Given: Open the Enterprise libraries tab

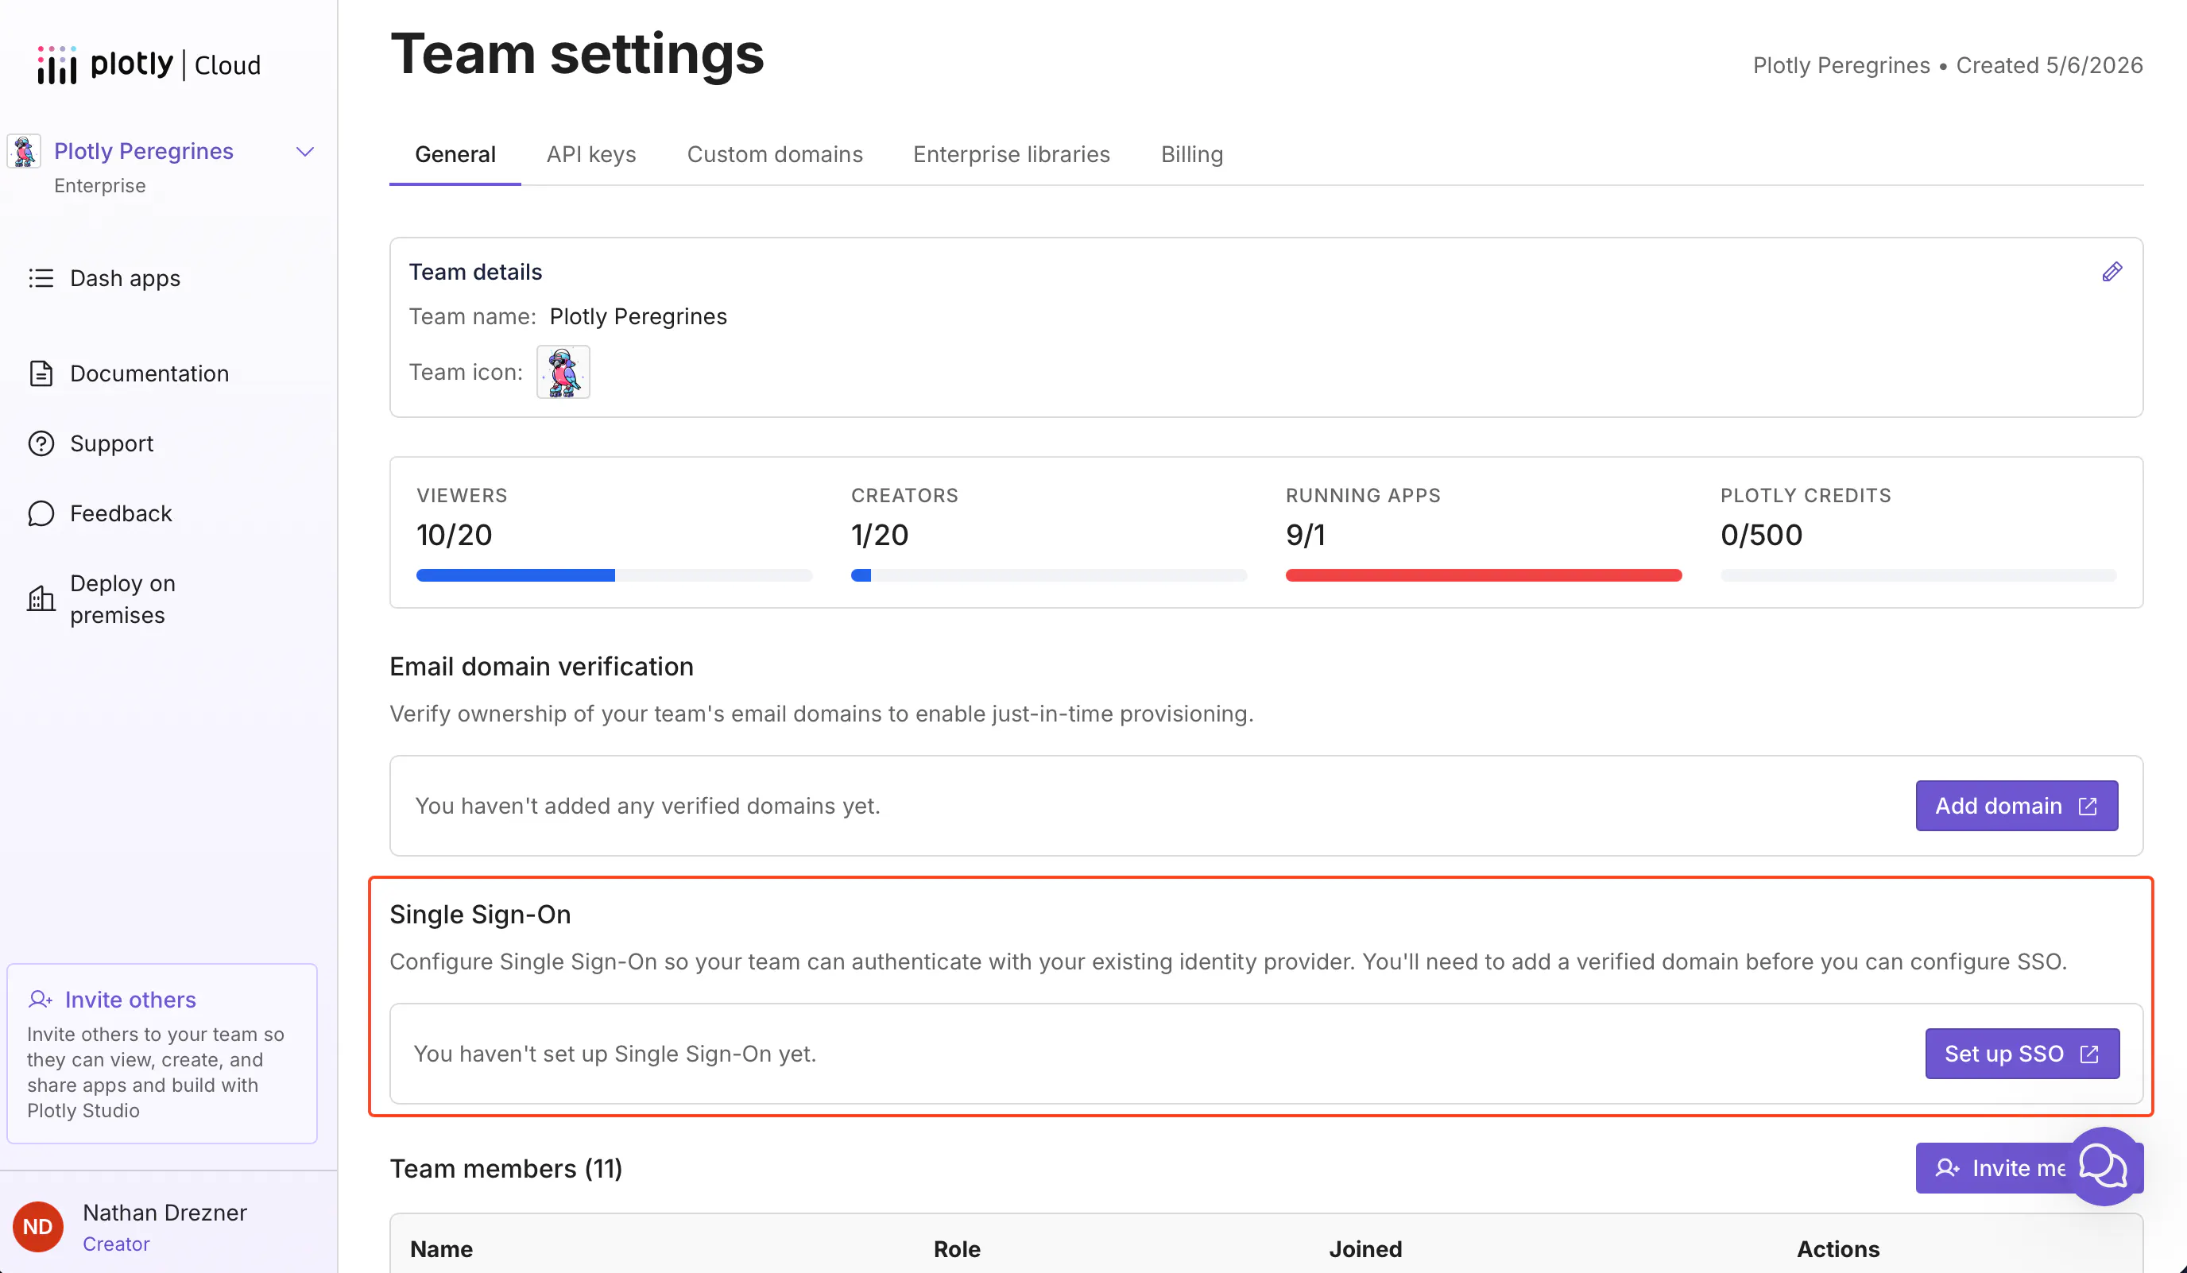Looking at the screenshot, I should pos(1011,153).
